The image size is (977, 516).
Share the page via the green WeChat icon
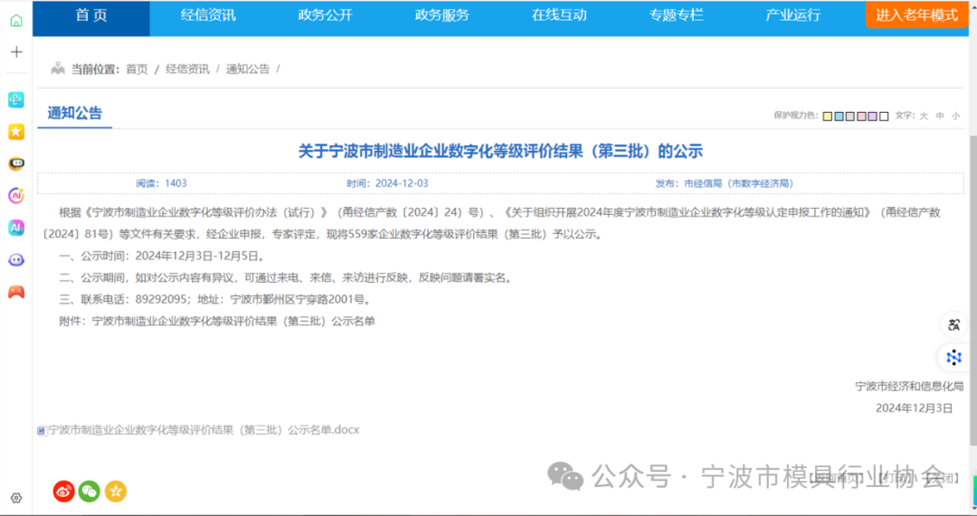[89, 491]
